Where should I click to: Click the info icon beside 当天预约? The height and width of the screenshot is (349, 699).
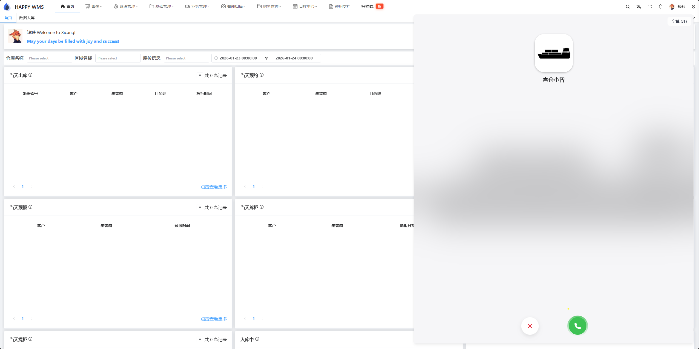click(x=261, y=75)
